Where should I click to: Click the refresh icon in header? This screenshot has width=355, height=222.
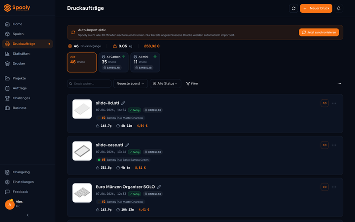293,8
